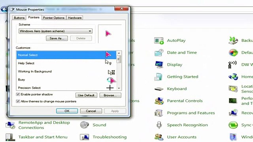Switch to the Buttons tab
The width and height of the screenshot is (253, 142).
[19, 18]
